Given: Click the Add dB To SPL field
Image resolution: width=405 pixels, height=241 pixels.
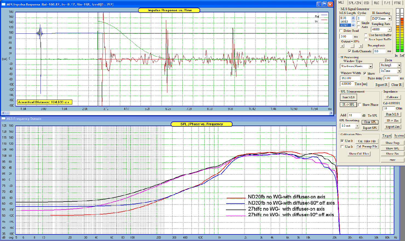Looking at the screenshot, I should [354, 115].
